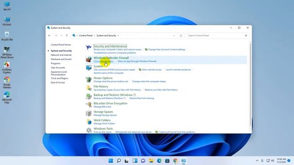Launch File Explorer from the taskbar
This screenshot has width=294, height=165.
pos(151,161)
